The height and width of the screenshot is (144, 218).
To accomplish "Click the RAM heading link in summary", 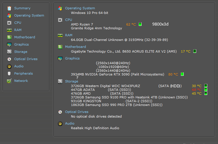I will coord(69,35).
